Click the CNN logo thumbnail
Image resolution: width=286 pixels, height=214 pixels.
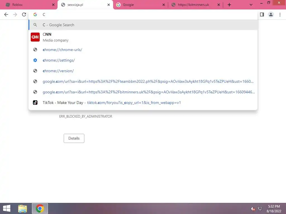pyautogui.click(x=35, y=37)
